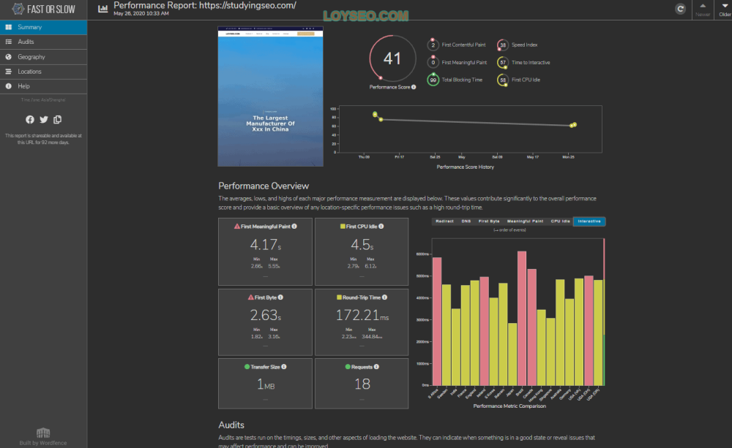Click Performance Metric Comparison caption
732x448 pixels.
(x=509, y=406)
